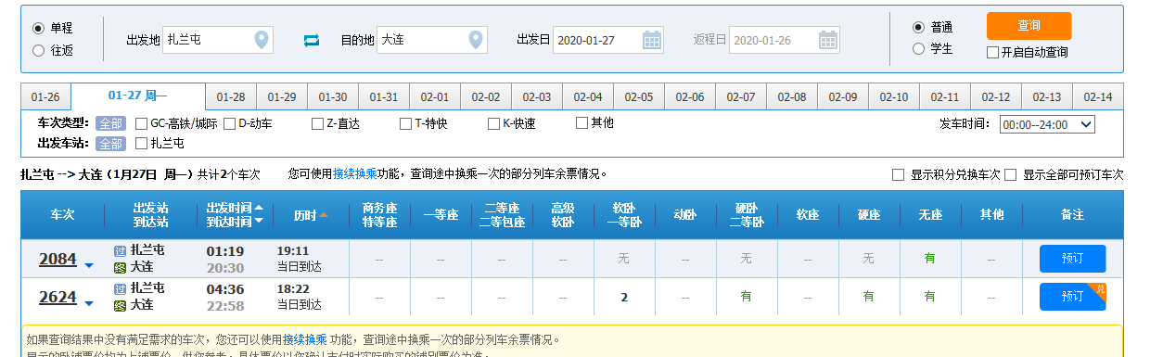The image size is (1163, 357).
Task: Click 硬卧 有 availability for train 2624
Action: (x=746, y=297)
